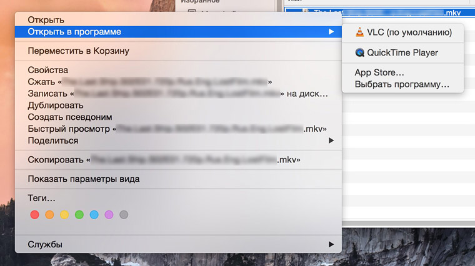This screenshot has width=475, height=266.
Task: Open Свойства for the file
Action: [178, 70]
